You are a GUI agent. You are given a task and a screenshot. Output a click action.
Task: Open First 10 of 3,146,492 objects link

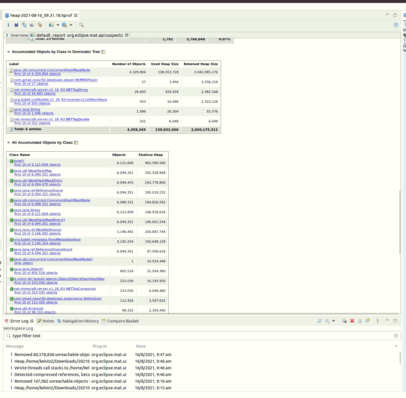click(38, 234)
